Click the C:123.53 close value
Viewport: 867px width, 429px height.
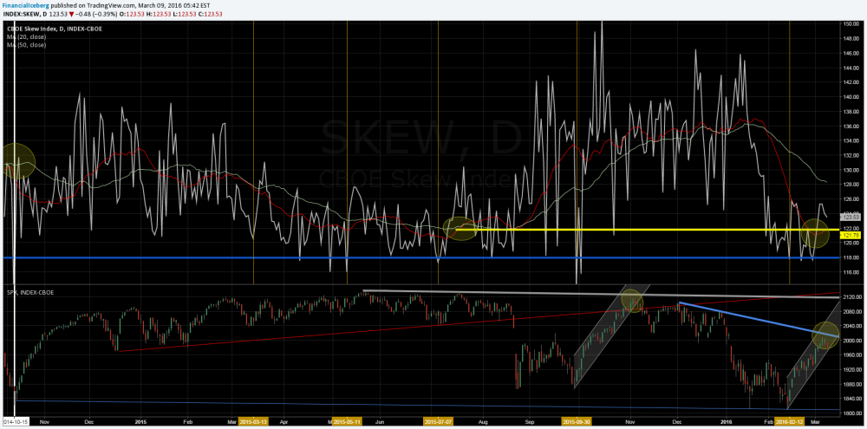(x=210, y=13)
